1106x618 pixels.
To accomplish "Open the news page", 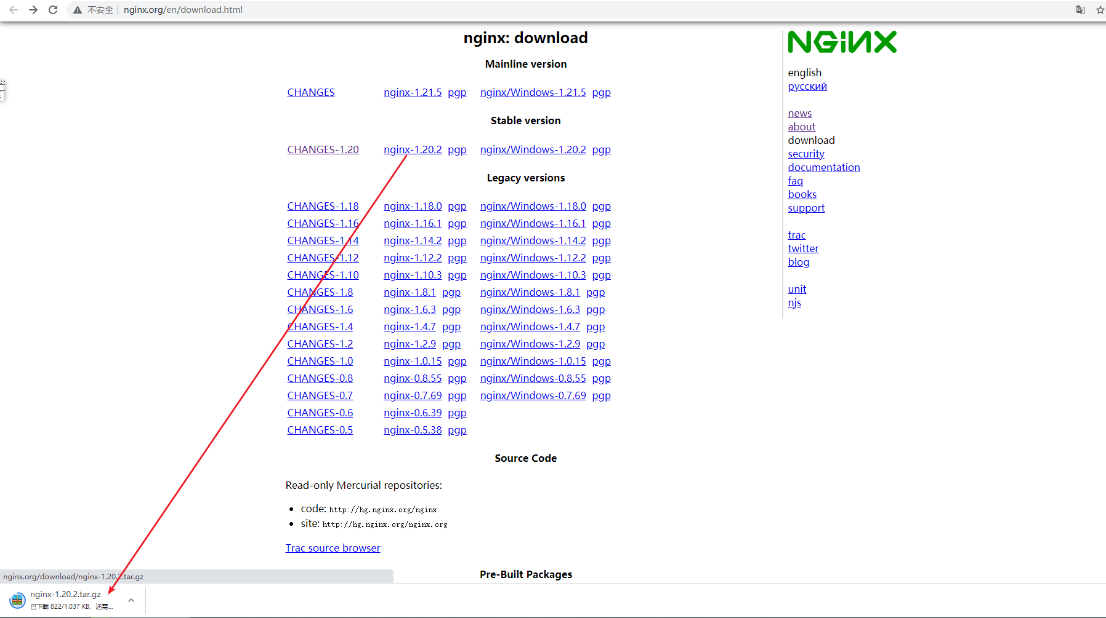I will tap(800, 113).
